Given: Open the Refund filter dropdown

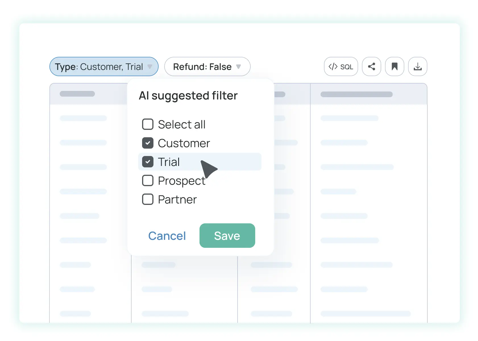Looking at the screenshot, I should [239, 67].
